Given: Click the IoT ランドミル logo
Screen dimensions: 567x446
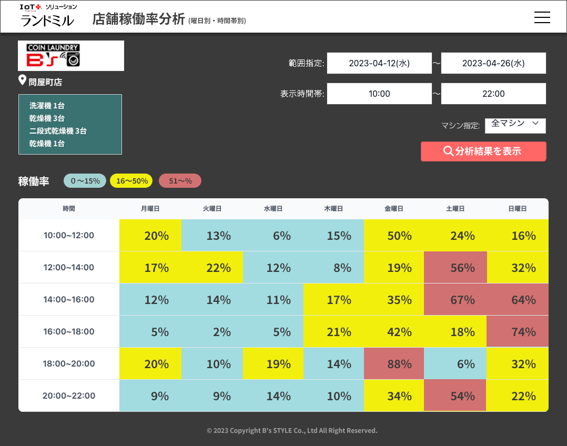Looking at the screenshot, I should [x=48, y=16].
